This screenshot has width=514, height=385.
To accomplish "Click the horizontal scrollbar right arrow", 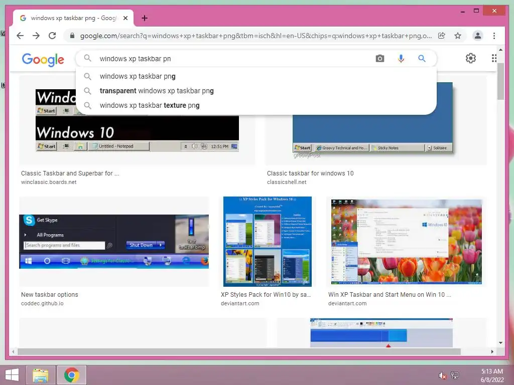I will pos(492,351).
